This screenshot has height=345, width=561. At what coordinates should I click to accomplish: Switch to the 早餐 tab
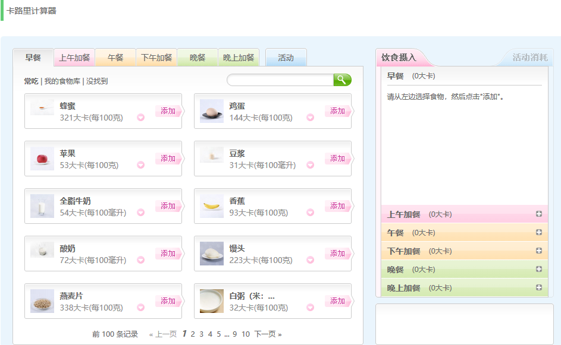coord(33,58)
